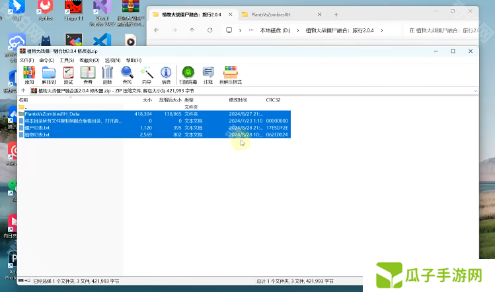Image resolution: width=495 pixels, height=292 pixels.
Task: Sort by the Packed size (压缩后大小) column header
Action: 170,100
